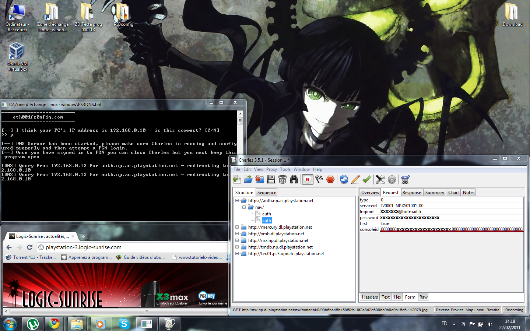
Task: Select the first unselected auth request item
Action: [x=266, y=214]
